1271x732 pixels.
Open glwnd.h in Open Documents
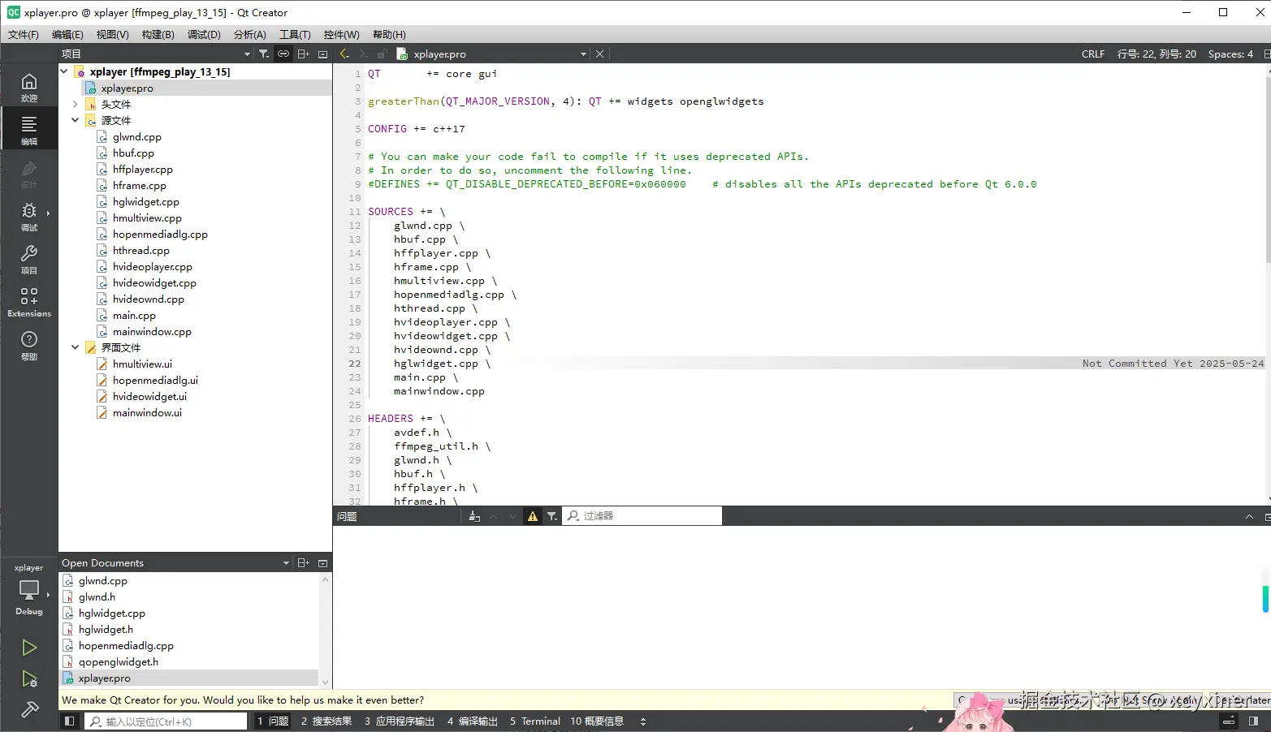97,596
